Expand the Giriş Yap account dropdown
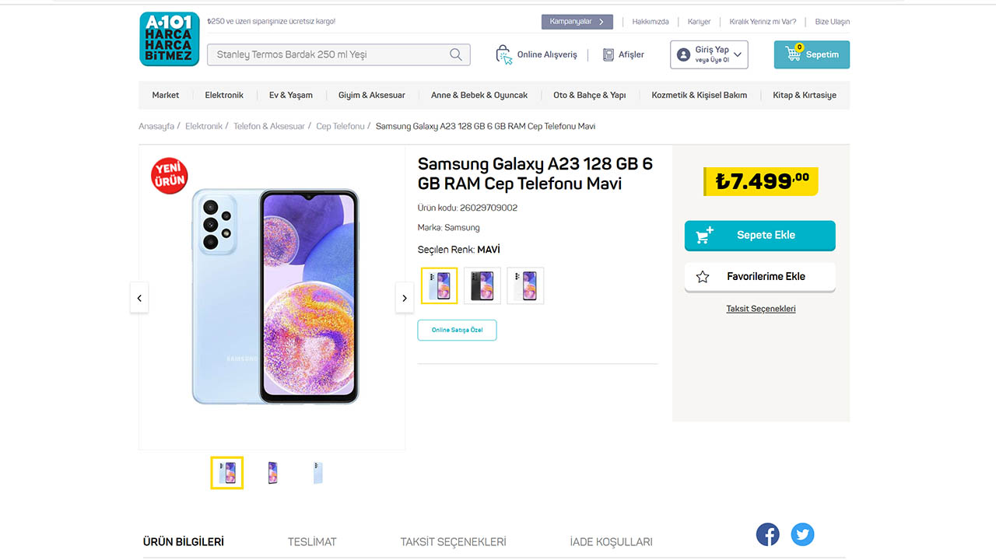This screenshot has width=996, height=560. pos(737,54)
